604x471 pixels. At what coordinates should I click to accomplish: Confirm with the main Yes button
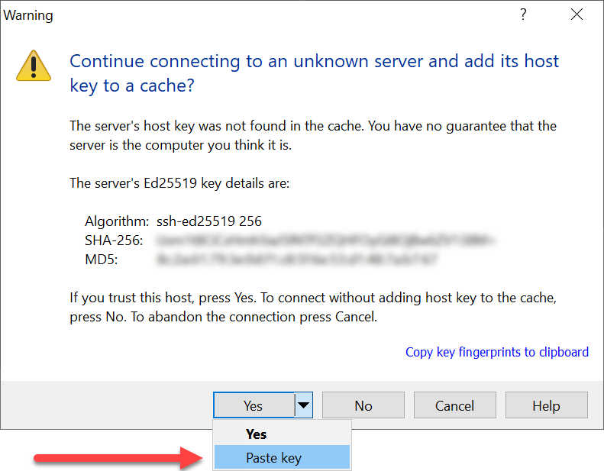[x=254, y=405]
